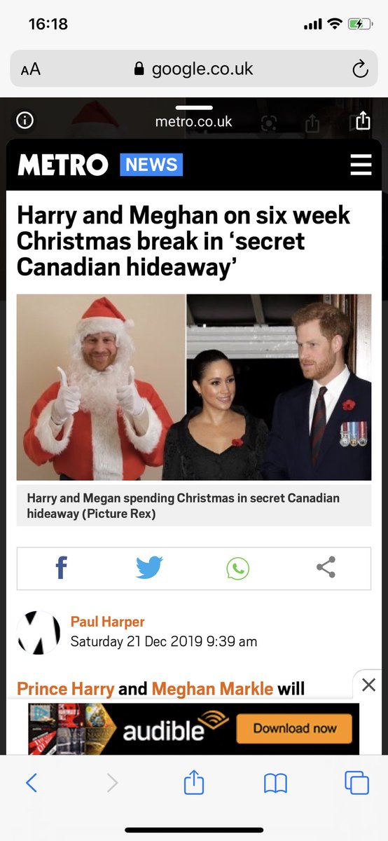Screen dimensions: 388x841
Task: Tap the share icon beside metro.co.uk
Action: tap(362, 121)
